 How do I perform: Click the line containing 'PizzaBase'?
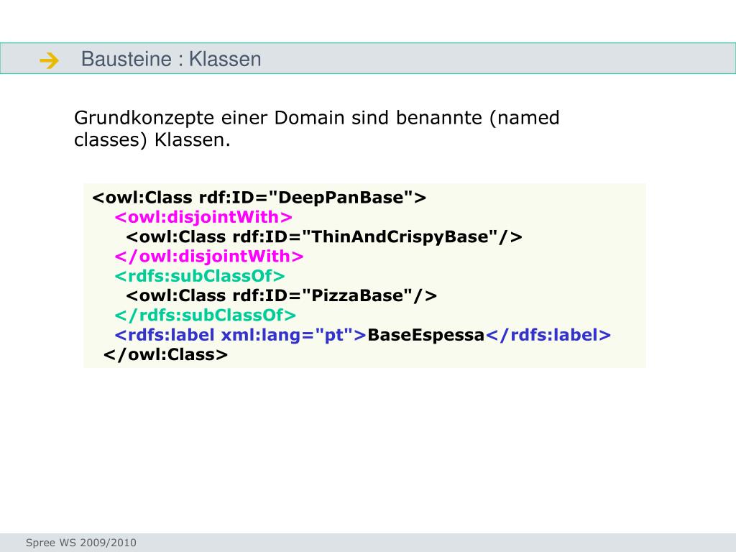tap(281, 295)
